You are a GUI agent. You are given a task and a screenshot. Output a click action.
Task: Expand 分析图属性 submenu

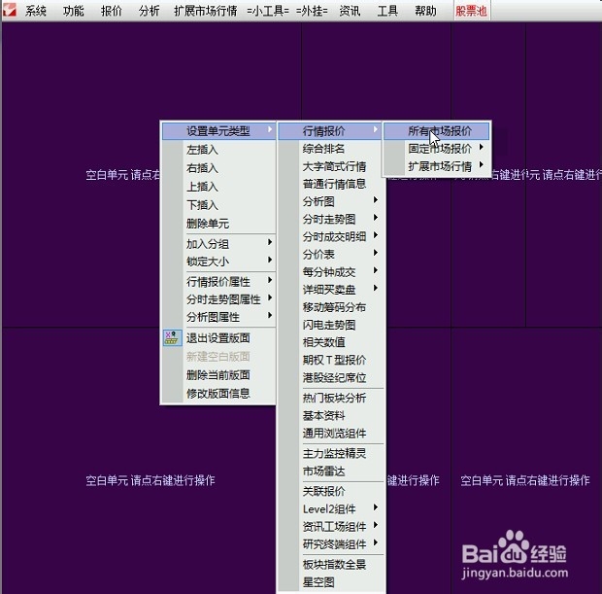[x=218, y=317]
